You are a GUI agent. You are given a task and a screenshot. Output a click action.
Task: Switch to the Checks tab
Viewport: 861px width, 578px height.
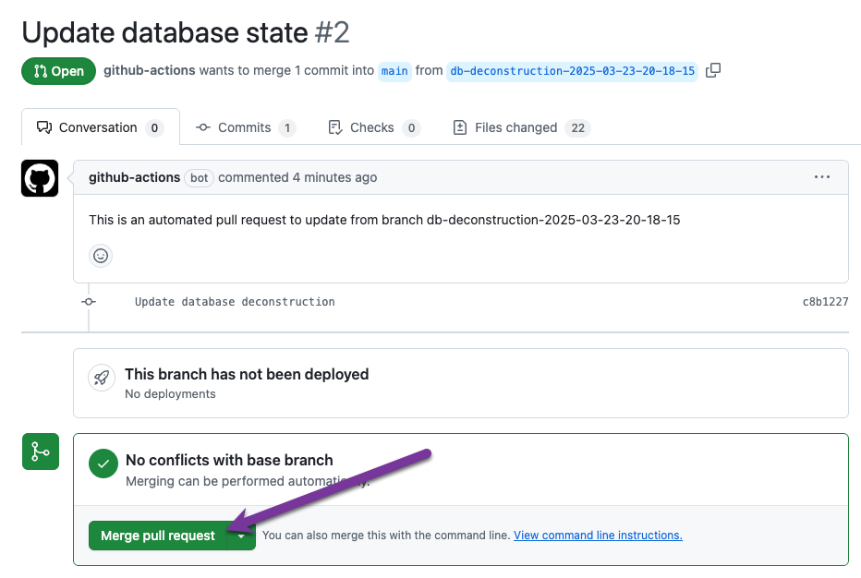coord(374,127)
